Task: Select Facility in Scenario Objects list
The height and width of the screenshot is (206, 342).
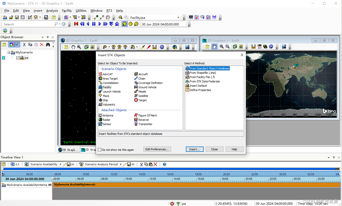Action: click(x=105, y=87)
